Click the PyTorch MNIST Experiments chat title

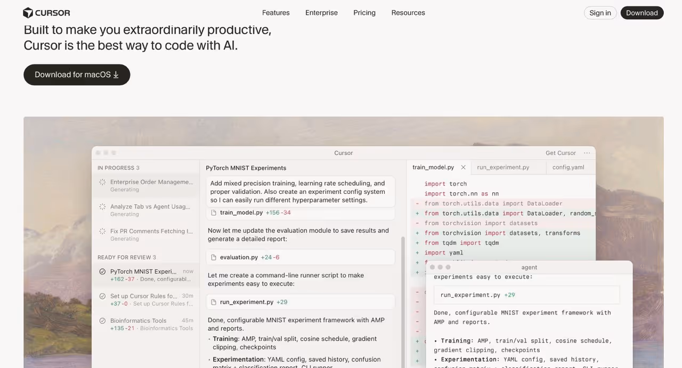tap(246, 168)
